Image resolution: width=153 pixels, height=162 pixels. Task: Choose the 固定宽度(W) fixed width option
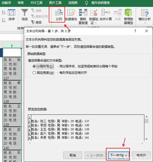click(43, 73)
